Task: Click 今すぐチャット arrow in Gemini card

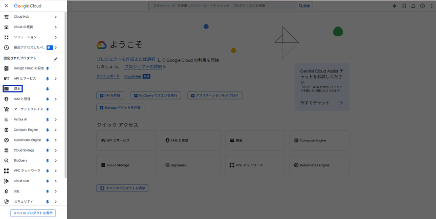Action: (341, 103)
